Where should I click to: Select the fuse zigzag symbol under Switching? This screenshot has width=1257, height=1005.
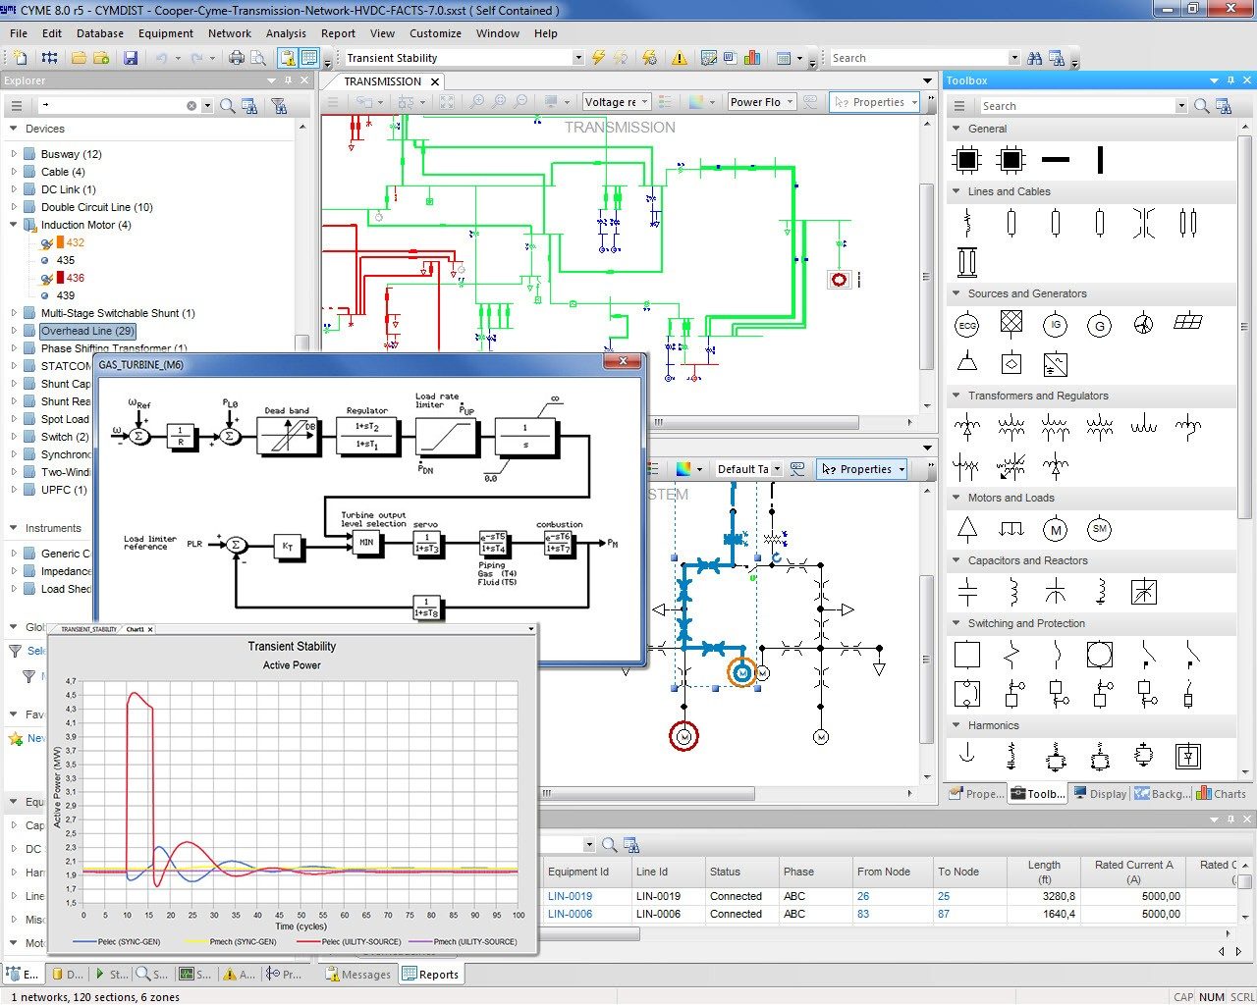(1011, 655)
